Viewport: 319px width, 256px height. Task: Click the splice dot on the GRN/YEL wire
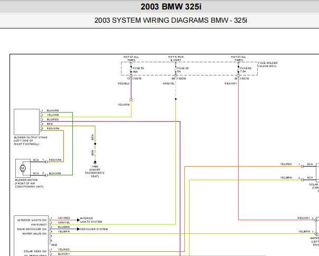(176, 99)
